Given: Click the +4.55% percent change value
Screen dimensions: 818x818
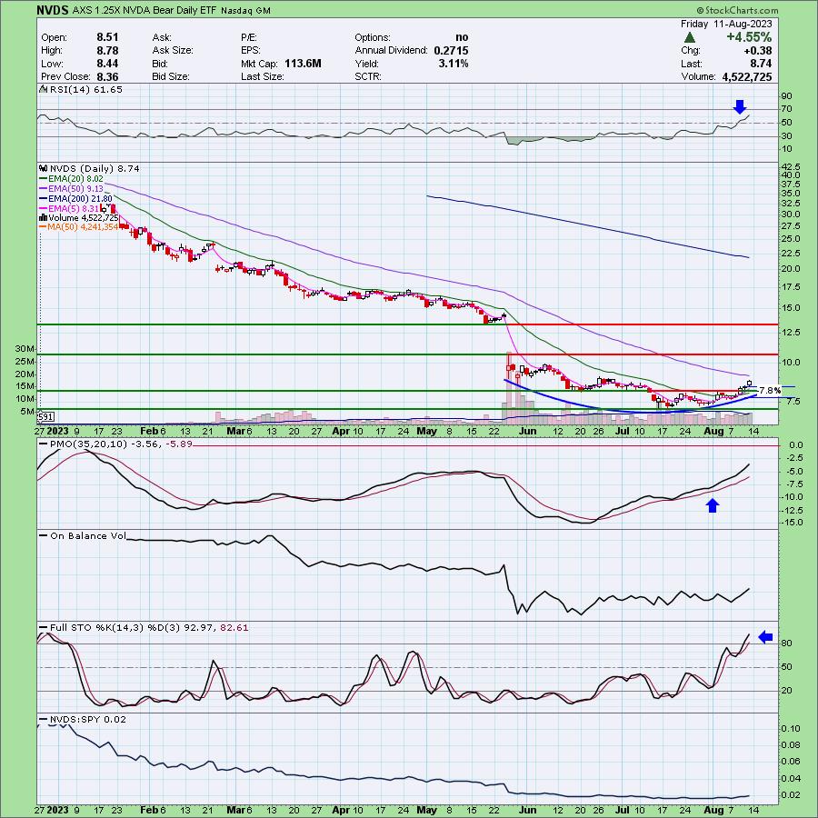Looking at the screenshot, I should coord(749,37).
